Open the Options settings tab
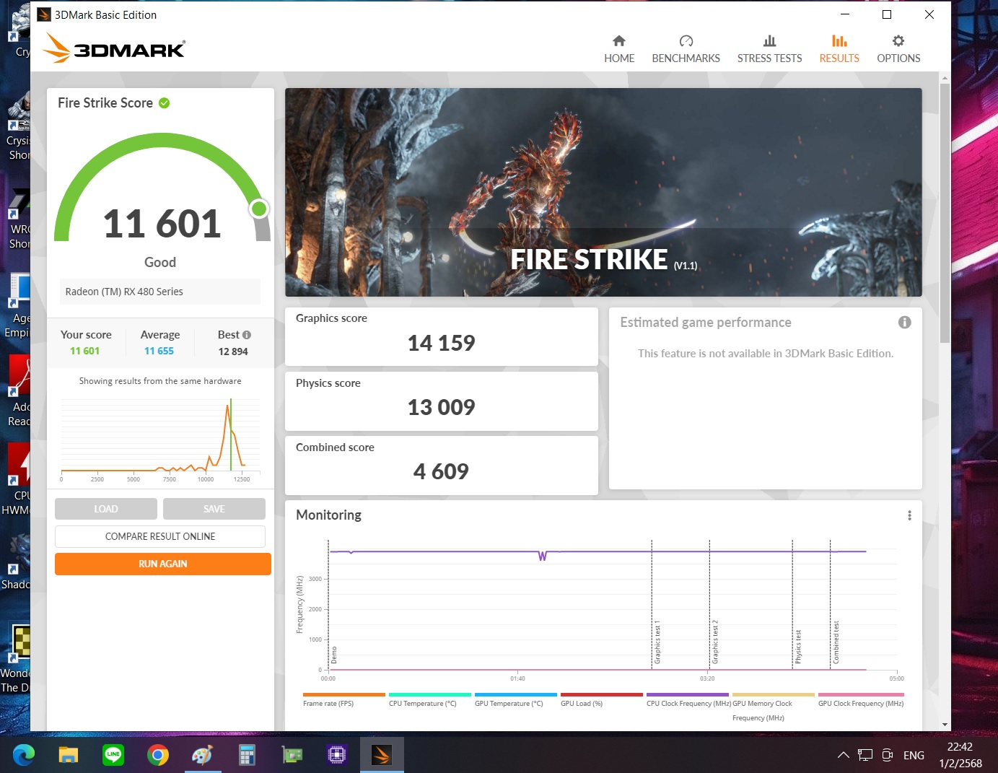Image resolution: width=998 pixels, height=773 pixels. coord(898,49)
